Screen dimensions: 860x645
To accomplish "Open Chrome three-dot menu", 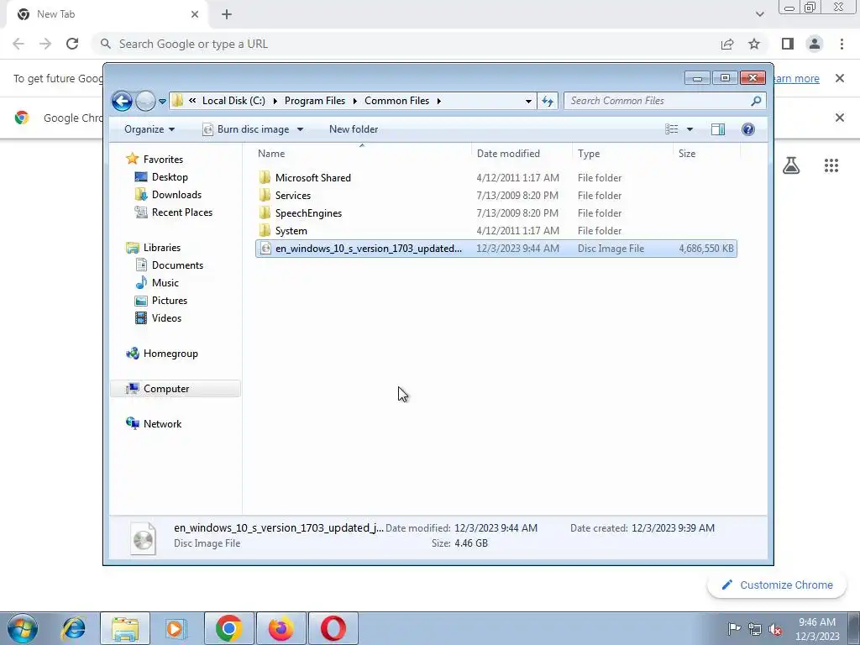I will tap(842, 44).
